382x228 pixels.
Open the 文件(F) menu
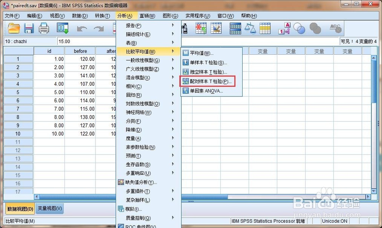[12, 16]
